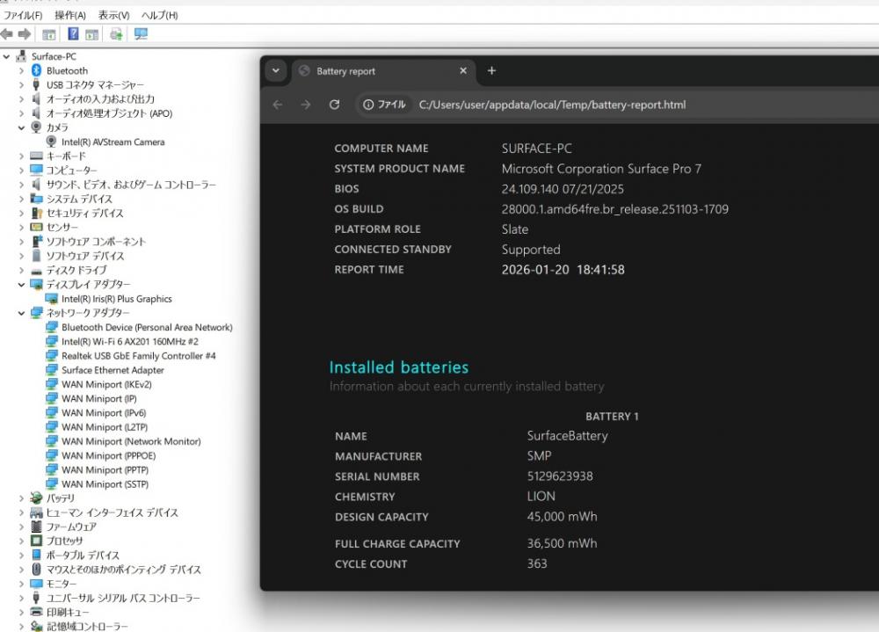Expand the バッテリ category node
The height and width of the screenshot is (632, 879).
tap(21, 498)
